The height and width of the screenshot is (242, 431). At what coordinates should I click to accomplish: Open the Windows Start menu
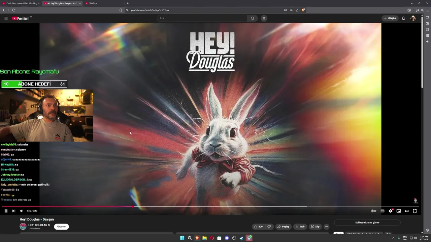coord(182,238)
